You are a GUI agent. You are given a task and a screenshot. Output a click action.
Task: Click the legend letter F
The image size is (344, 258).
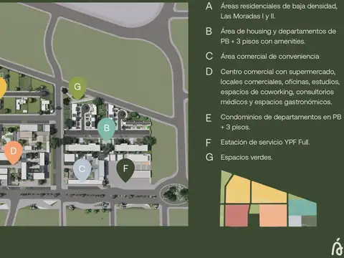coord(209,143)
